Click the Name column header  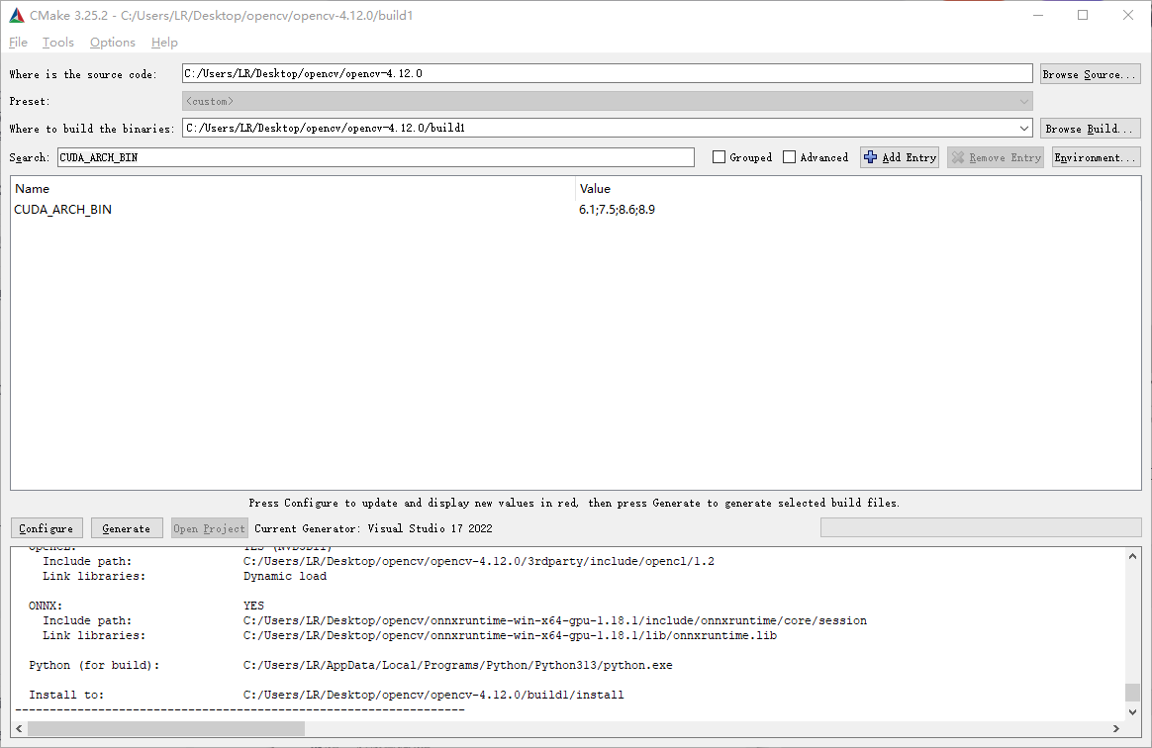[33, 189]
